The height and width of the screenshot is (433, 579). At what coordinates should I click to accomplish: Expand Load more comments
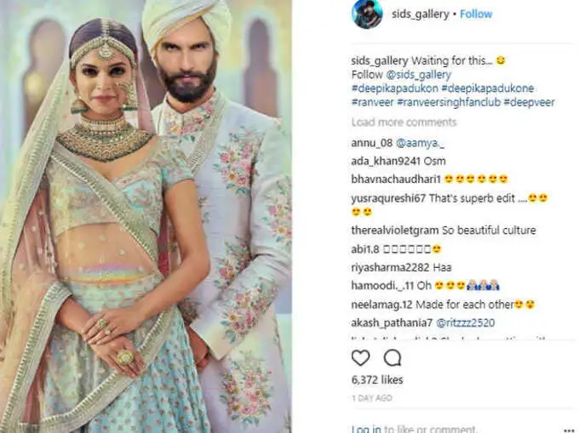pyautogui.click(x=404, y=122)
